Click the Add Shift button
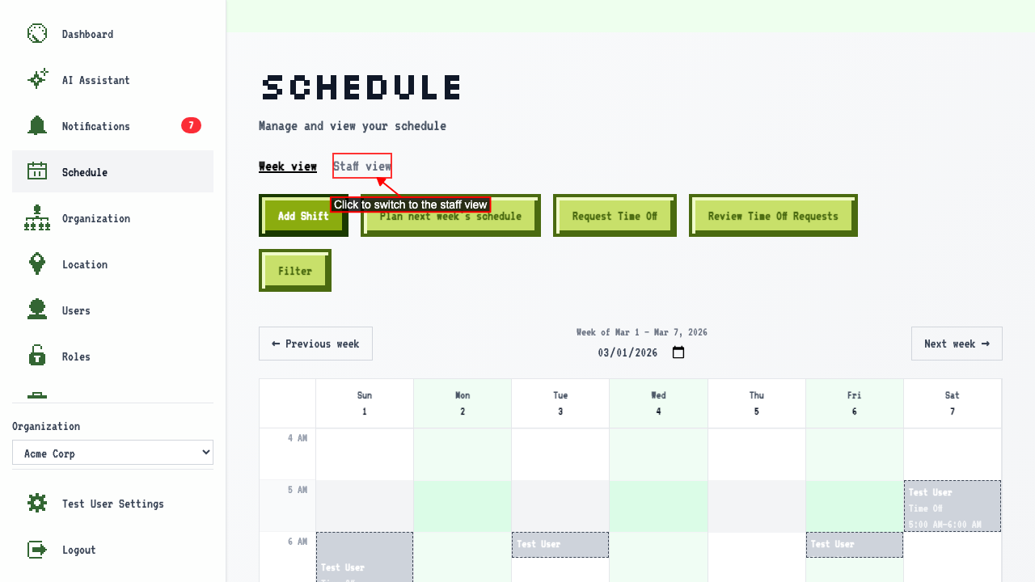The image size is (1035, 582). coord(303,216)
